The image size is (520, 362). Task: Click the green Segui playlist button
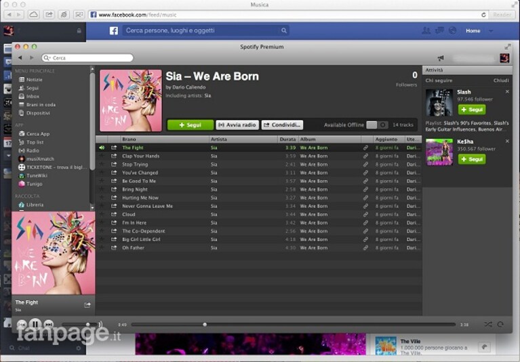191,125
